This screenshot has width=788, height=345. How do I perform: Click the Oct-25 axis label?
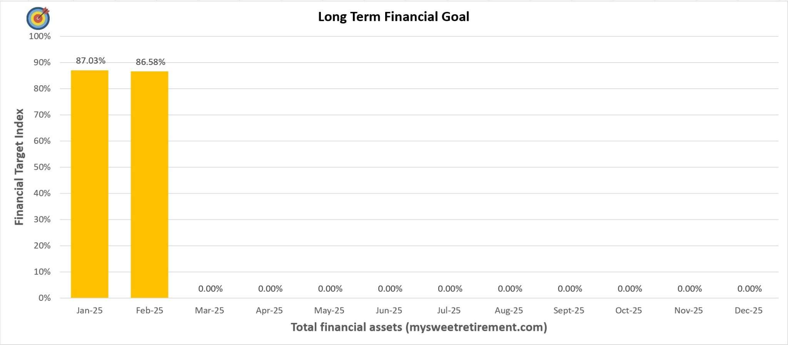(628, 310)
